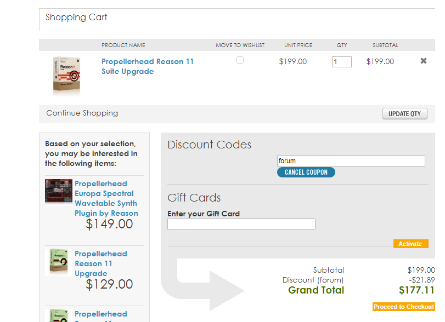Click the Shopping Cart page heading
The image size is (445, 322).
[x=76, y=18]
